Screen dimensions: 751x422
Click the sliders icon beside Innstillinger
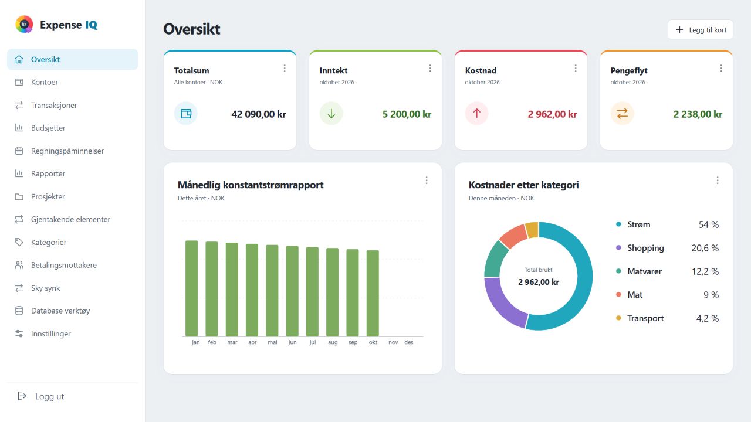[19, 333]
